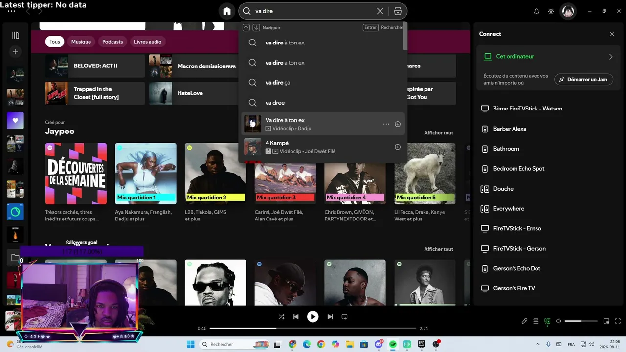Add Va dire à ton ex to library
The image size is (626, 352).
click(x=398, y=124)
